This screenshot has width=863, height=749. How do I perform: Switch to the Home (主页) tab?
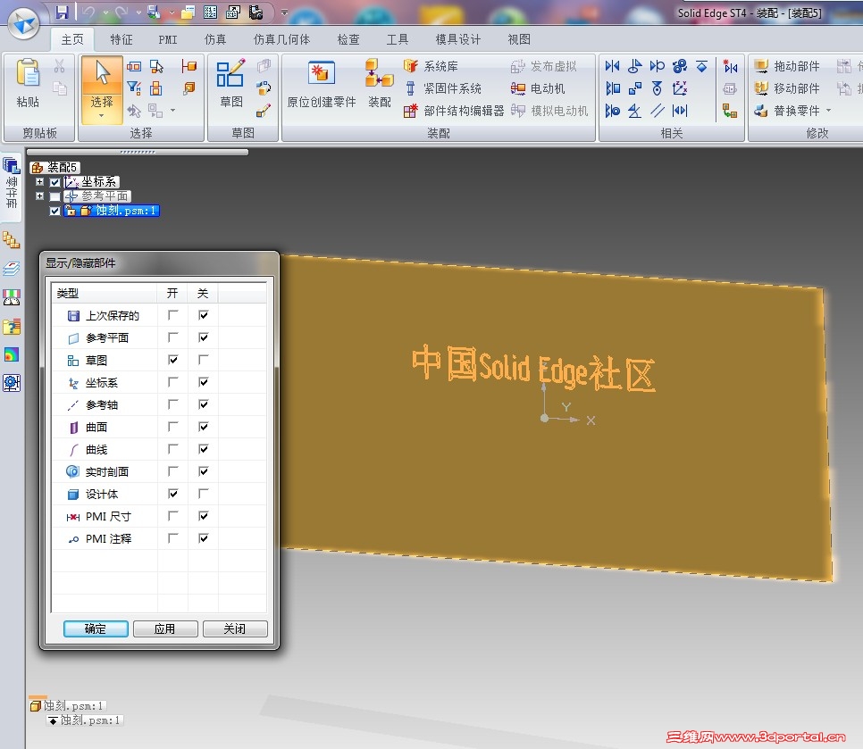click(72, 39)
